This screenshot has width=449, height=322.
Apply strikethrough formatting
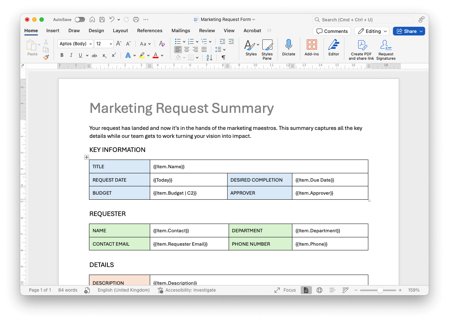tap(94, 55)
